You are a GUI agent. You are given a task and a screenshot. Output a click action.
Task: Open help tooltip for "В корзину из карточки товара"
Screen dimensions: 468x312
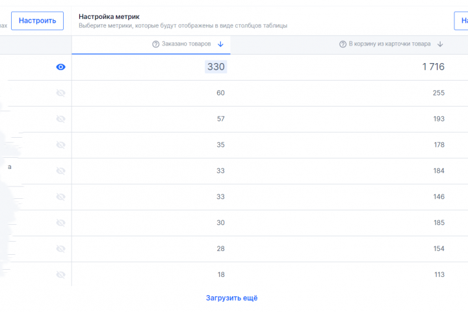[x=343, y=44]
